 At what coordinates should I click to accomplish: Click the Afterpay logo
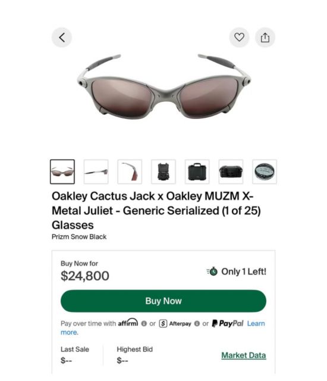(x=175, y=324)
